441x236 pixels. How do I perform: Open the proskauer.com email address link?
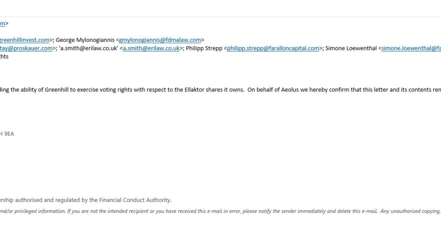(26, 48)
